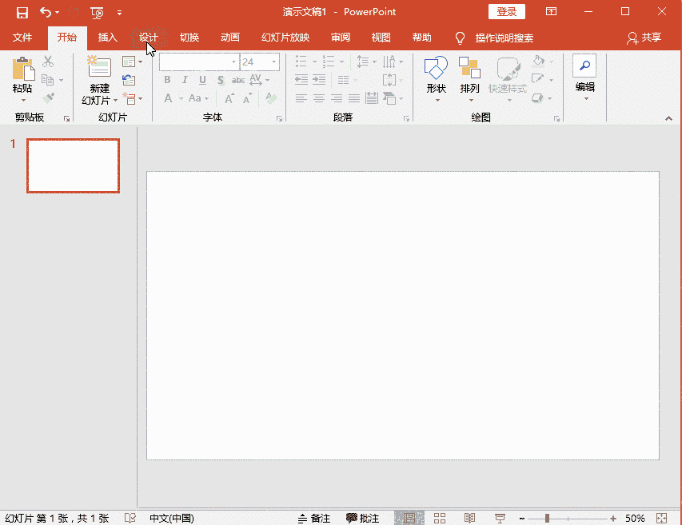The height and width of the screenshot is (525, 682).
Task: Start slideshow from beginning icon in title bar
Action: [97, 13]
